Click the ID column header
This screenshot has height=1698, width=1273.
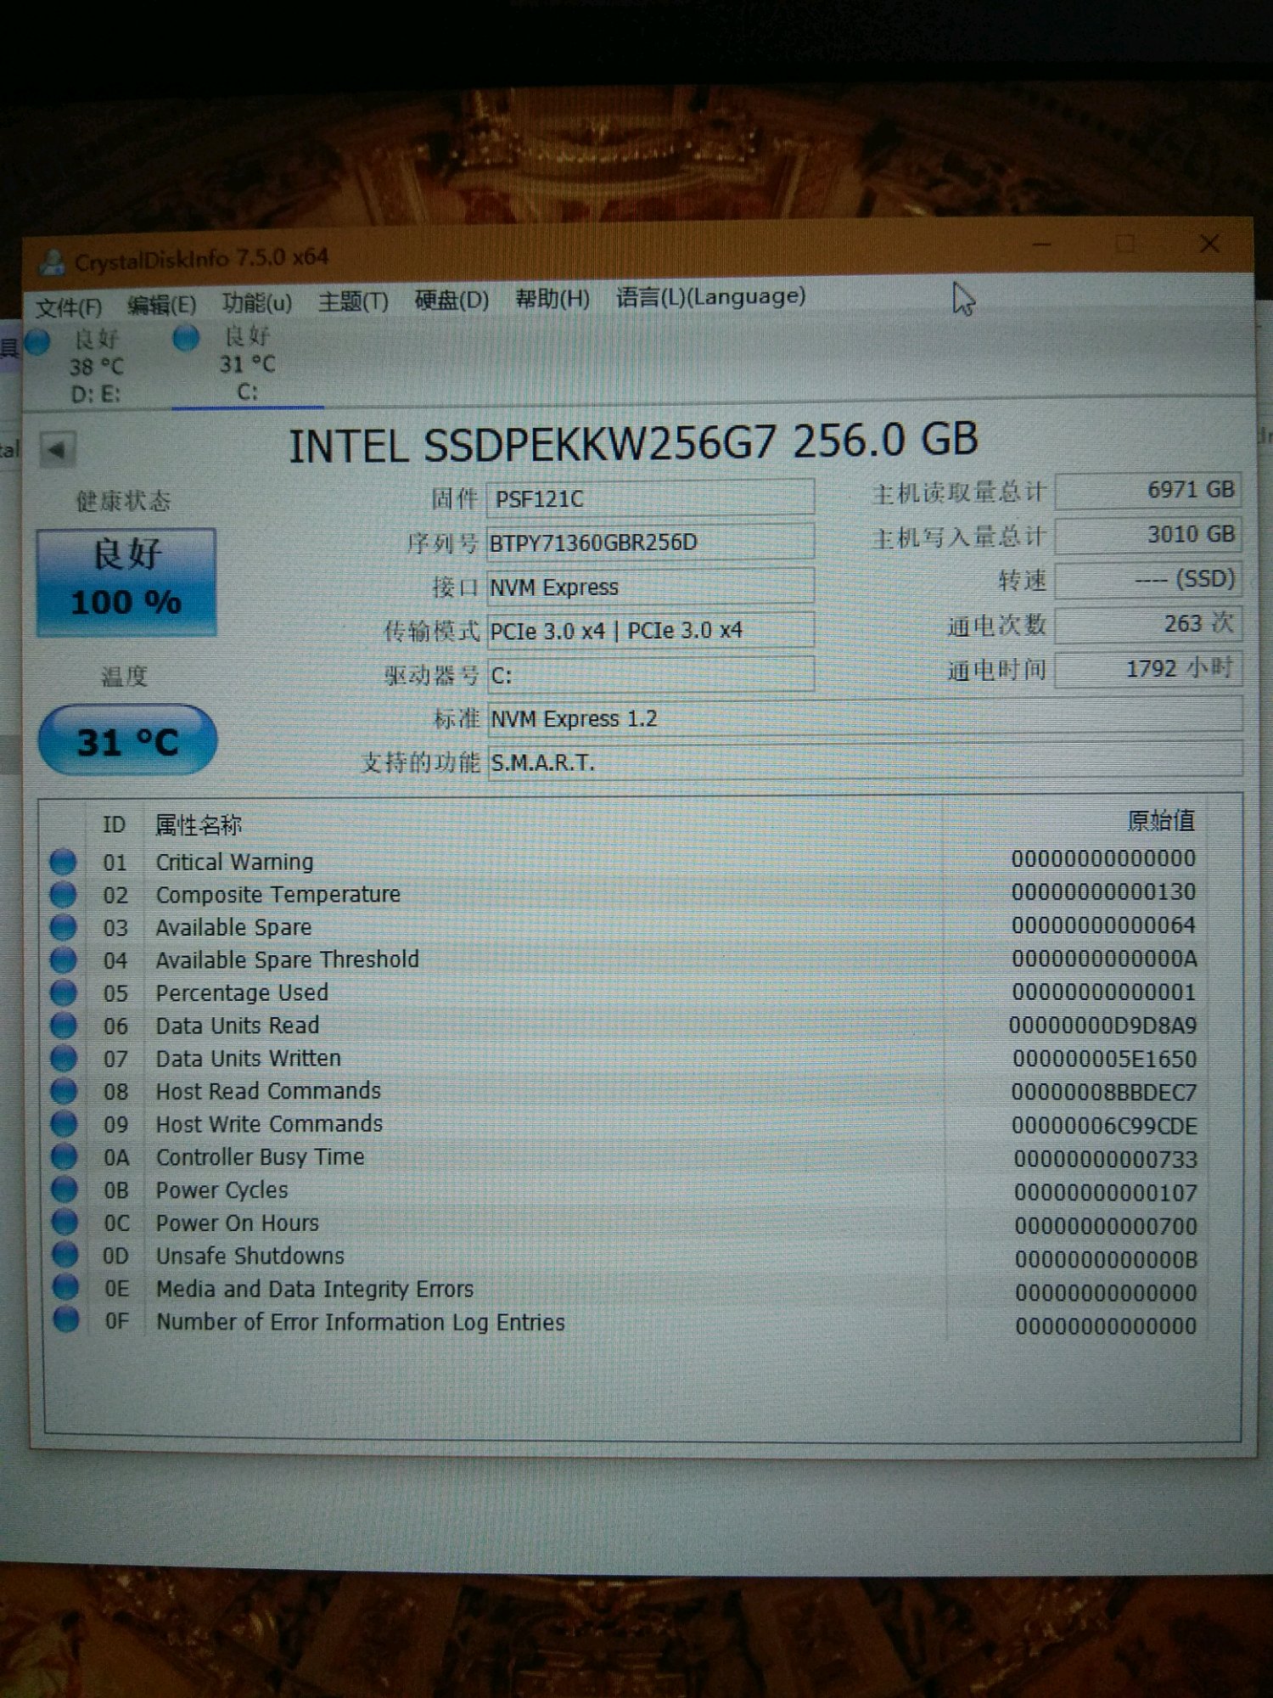coord(114,824)
